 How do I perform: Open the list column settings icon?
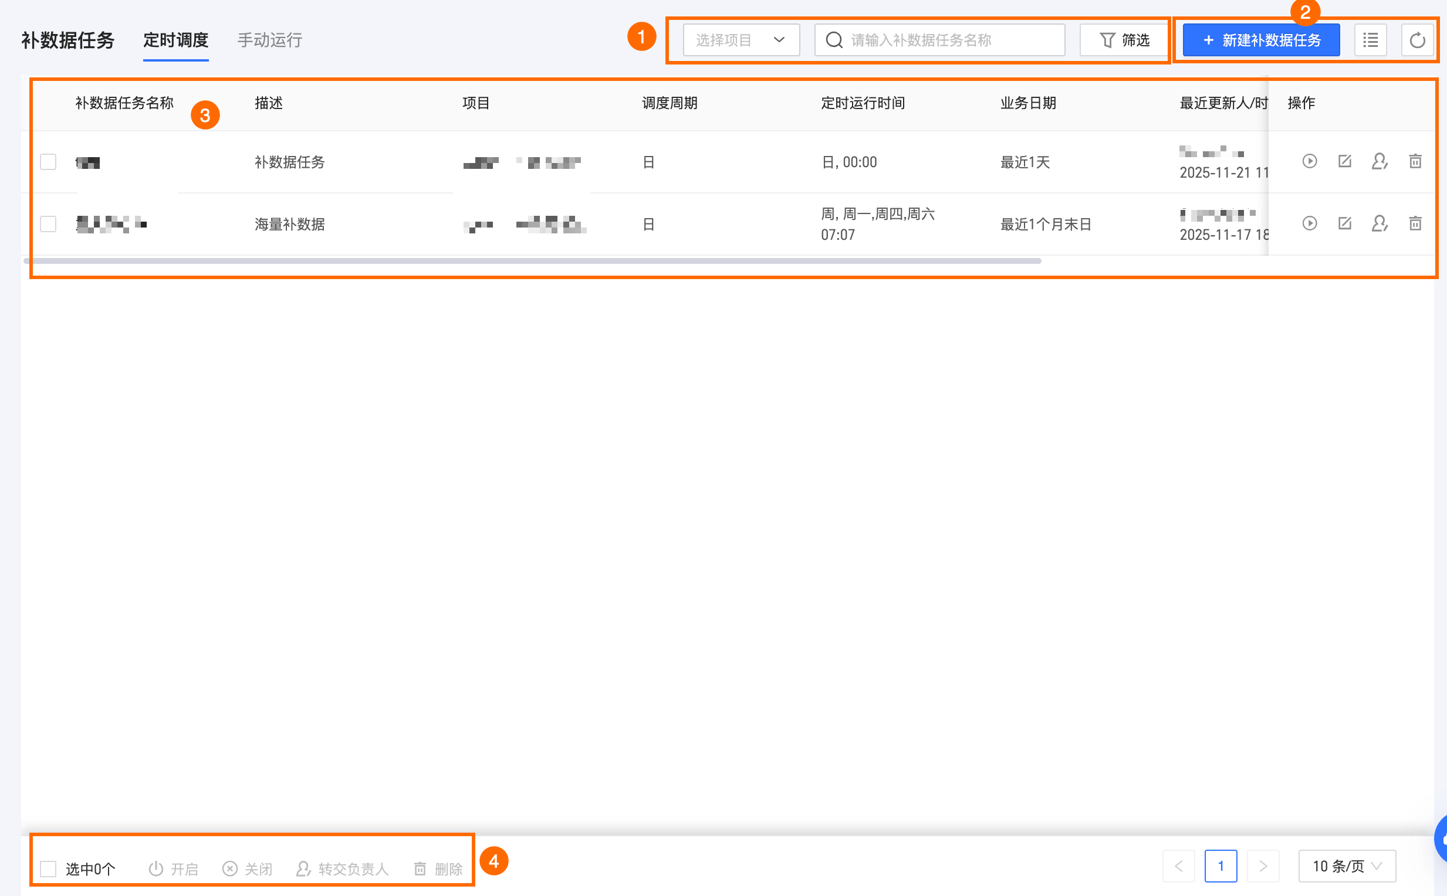click(1370, 40)
